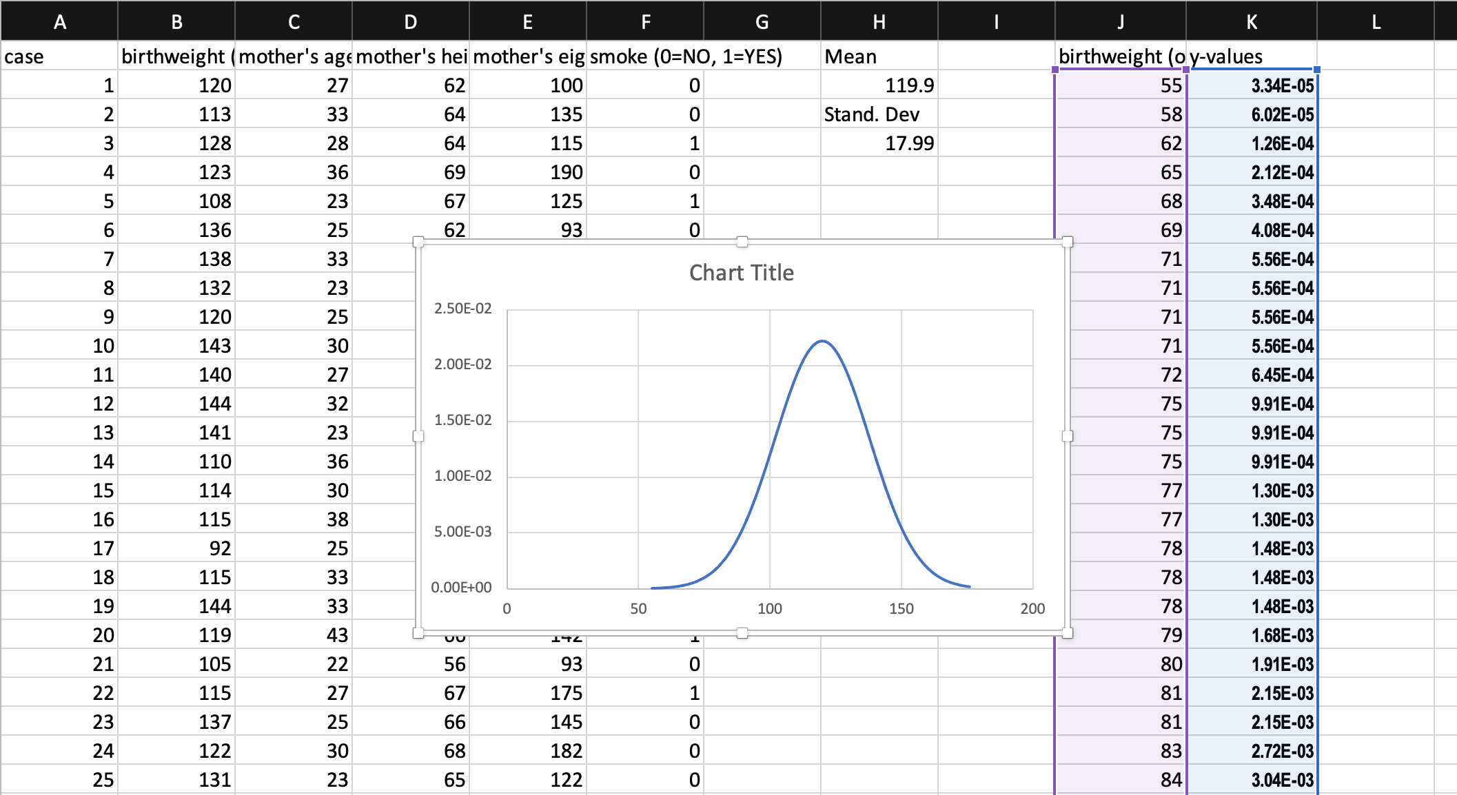Select column K header
Screen dimensions: 1457x795
(1251, 22)
